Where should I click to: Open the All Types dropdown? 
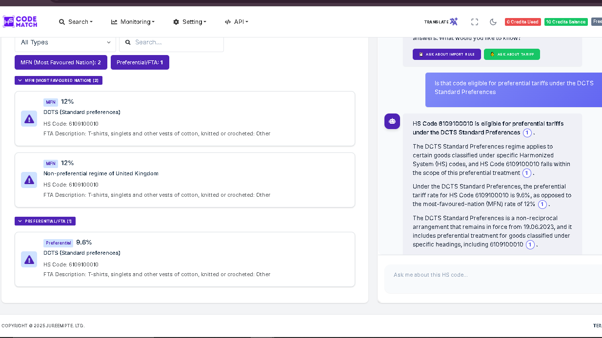[x=65, y=42]
